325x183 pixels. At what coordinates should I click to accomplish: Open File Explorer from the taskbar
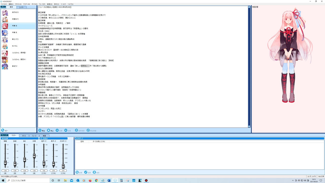(65, 181)
